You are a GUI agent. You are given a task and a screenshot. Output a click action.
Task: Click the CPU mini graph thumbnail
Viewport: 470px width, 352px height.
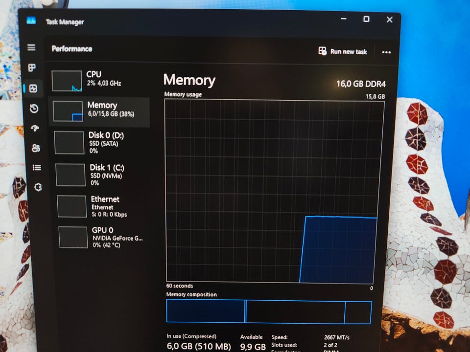(67, 81)
